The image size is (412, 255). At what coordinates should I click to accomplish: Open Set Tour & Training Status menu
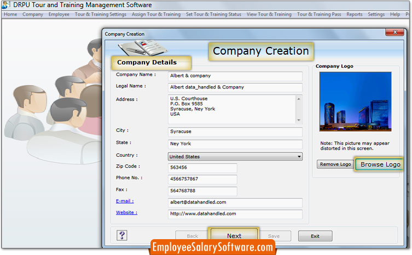(x=213, y=14)
